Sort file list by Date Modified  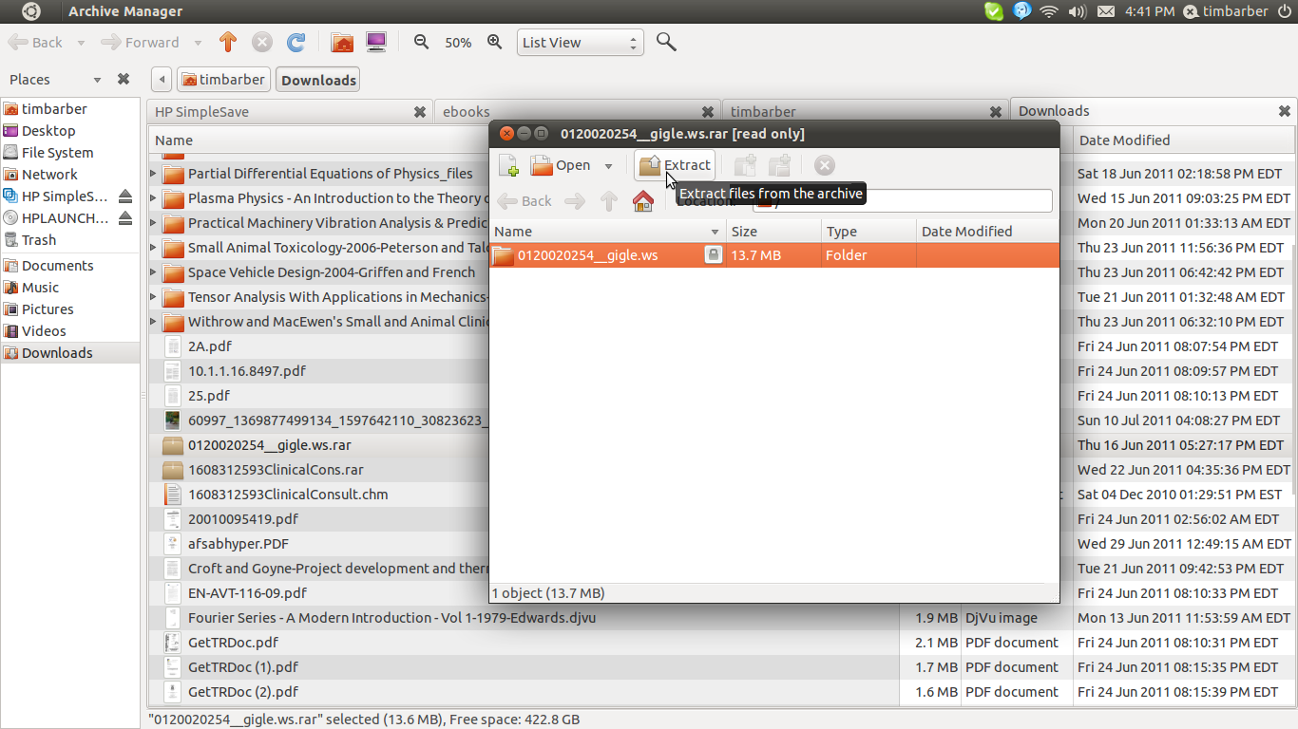1184,140
